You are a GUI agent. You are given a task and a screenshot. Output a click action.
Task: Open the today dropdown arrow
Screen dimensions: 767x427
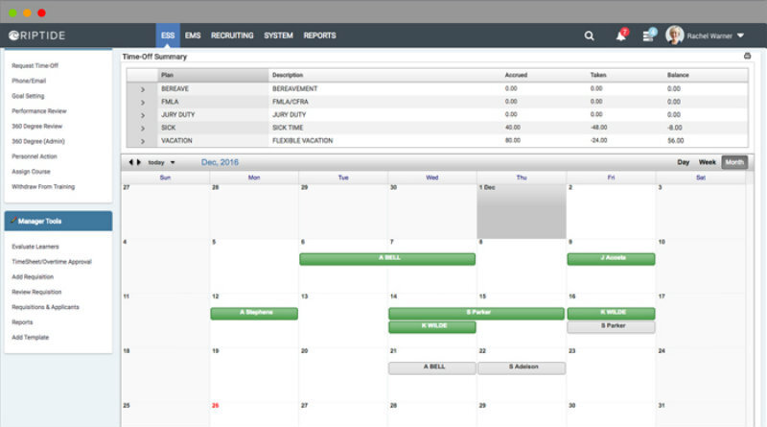click(173, 163)
